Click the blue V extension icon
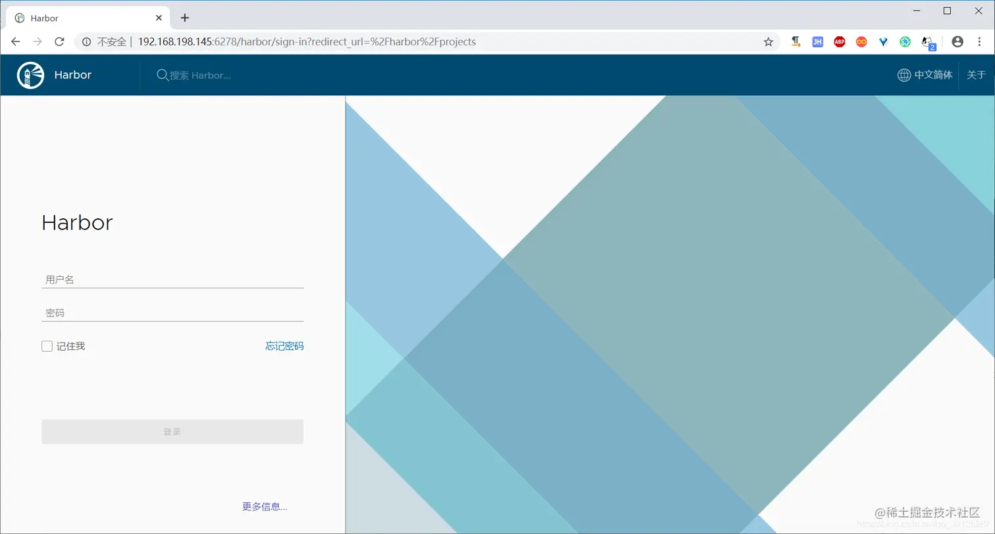995x534 pixels. click(883, 42)
